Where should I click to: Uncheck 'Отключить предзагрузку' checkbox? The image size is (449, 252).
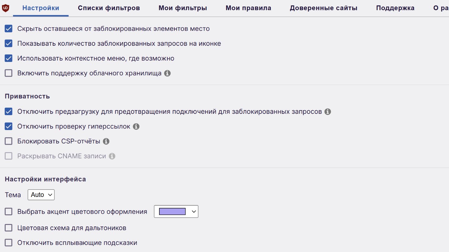pyautogui.click(x=8, y=111)
